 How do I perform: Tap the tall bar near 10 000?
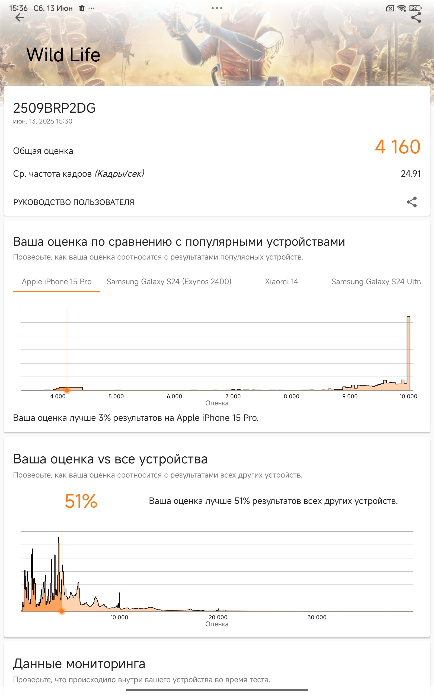point(408,353)
